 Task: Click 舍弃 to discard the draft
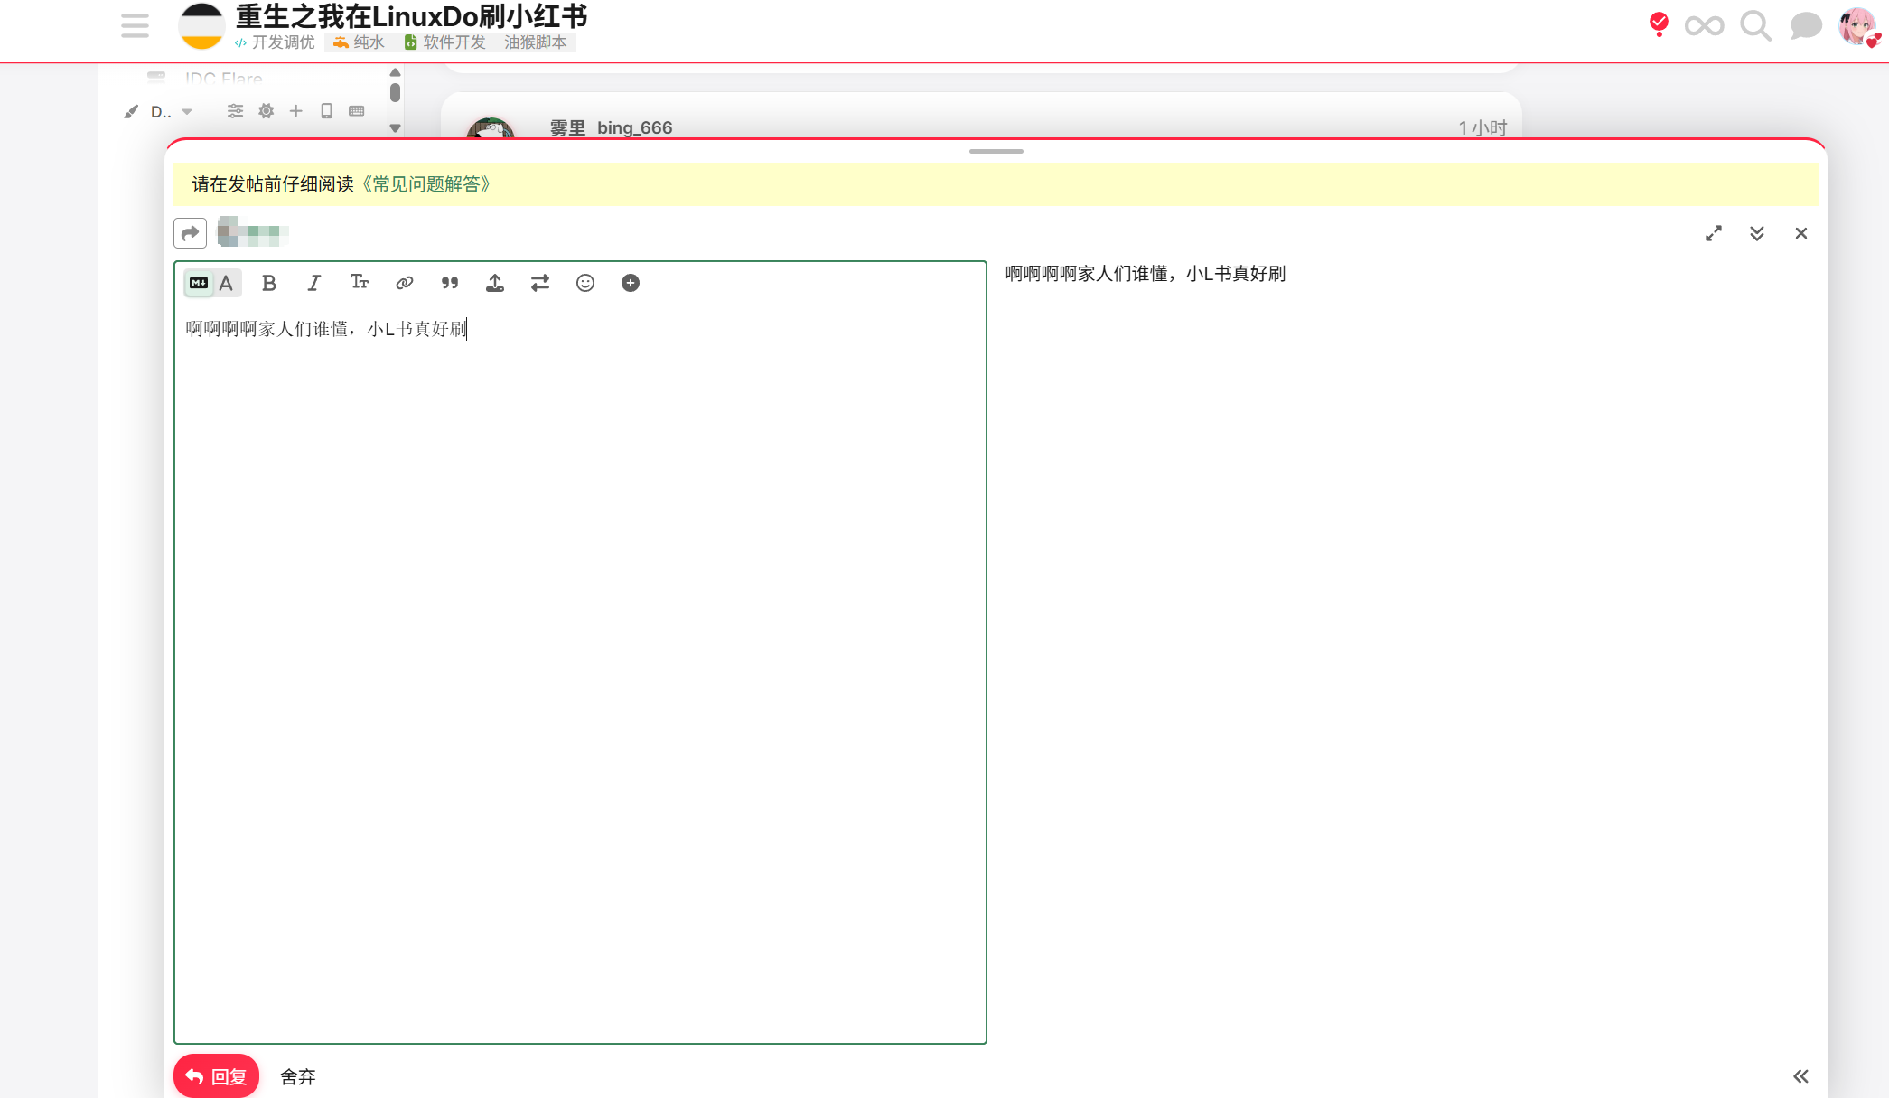[x=297, y=1077]
